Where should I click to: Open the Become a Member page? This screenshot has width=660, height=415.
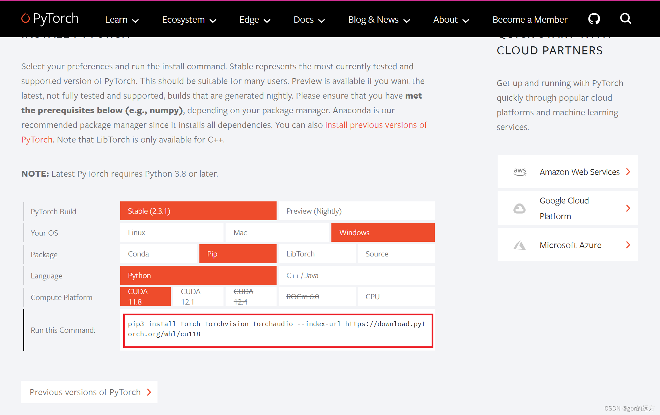tap(530, 20)
